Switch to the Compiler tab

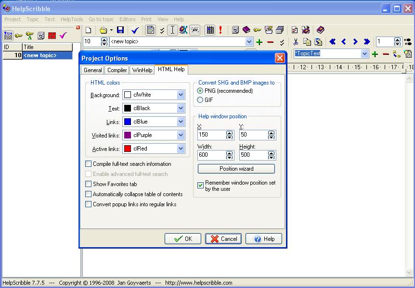tap(117, 70)
